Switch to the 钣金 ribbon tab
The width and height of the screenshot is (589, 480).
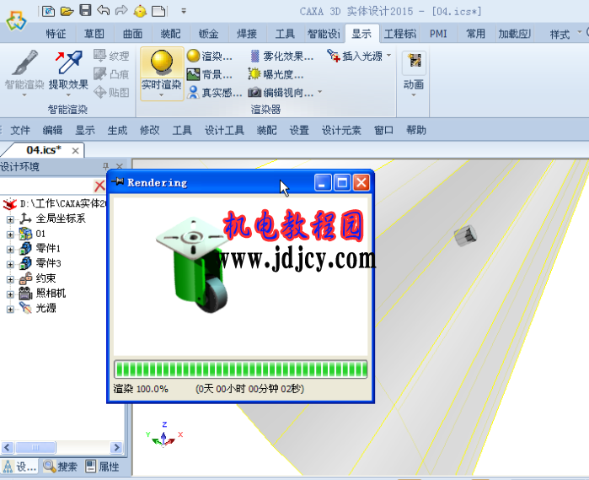tap(208, 34)
